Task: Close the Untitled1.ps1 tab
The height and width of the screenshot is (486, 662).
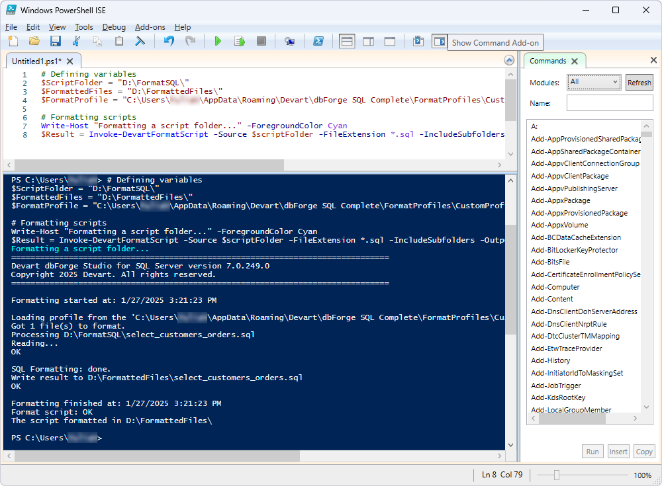Action: click(x=70, y=61)
